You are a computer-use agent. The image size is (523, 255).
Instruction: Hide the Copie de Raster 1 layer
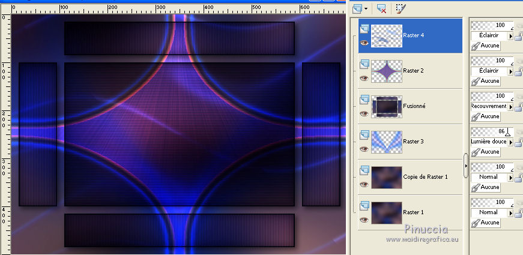point(364,184)
